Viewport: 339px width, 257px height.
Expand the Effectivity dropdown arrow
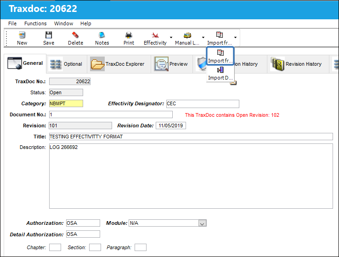point(171,37)
